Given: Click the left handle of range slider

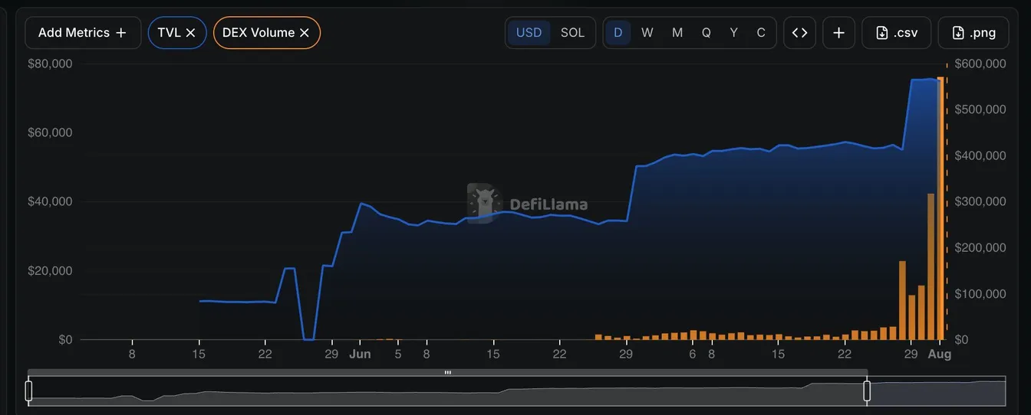Looking at the screenshot, I should click(x=28, y=391).
